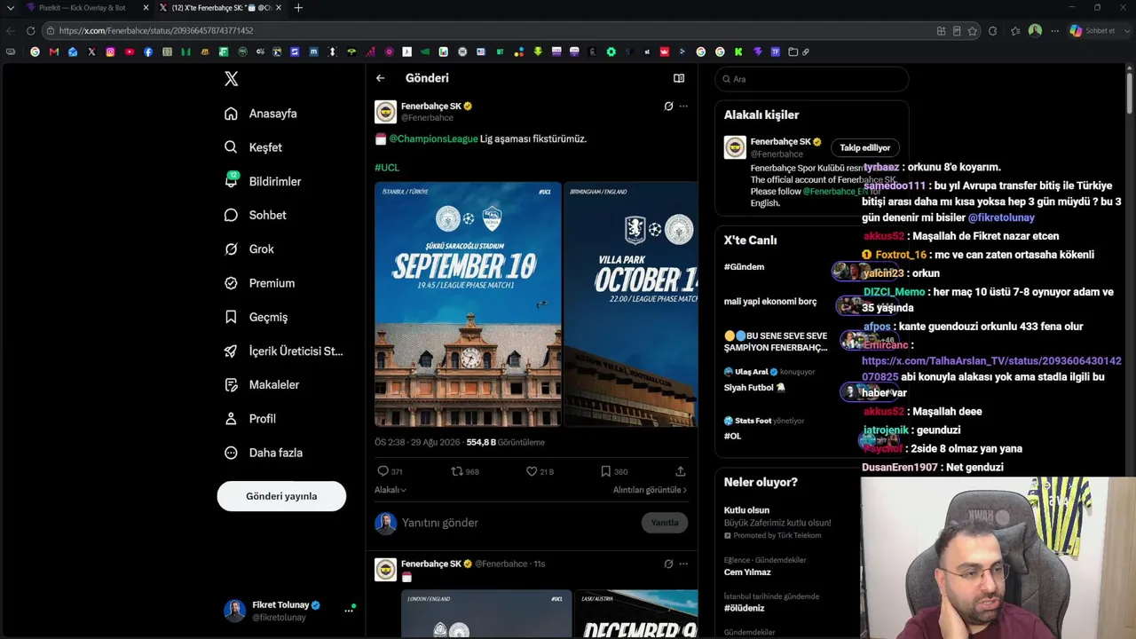Open the Kick bookmark icon
The width and height of the screenshot is (1136, 639).
click(x=738, y=52)
